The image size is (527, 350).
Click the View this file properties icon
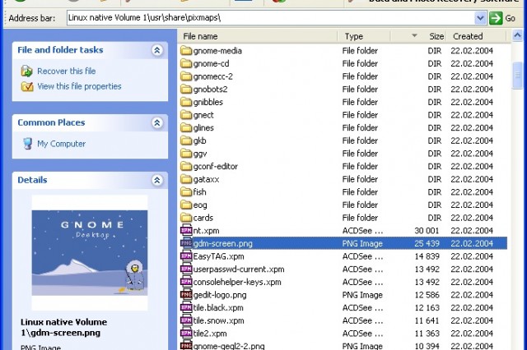point(27,86)
